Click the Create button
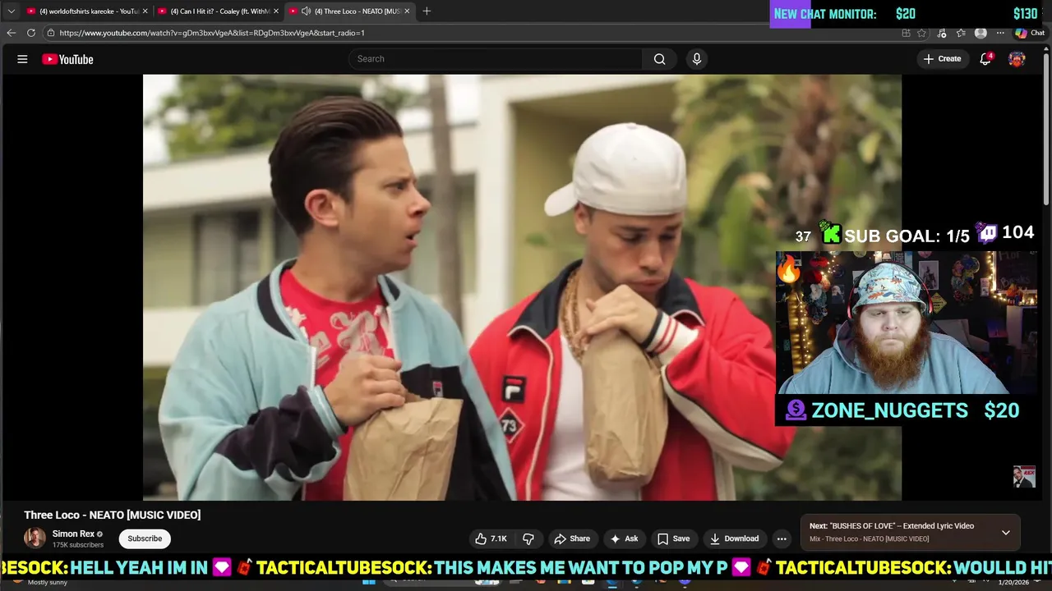Image resolution: width=1052 pixels, height=591 pixels. click(942, 59)
